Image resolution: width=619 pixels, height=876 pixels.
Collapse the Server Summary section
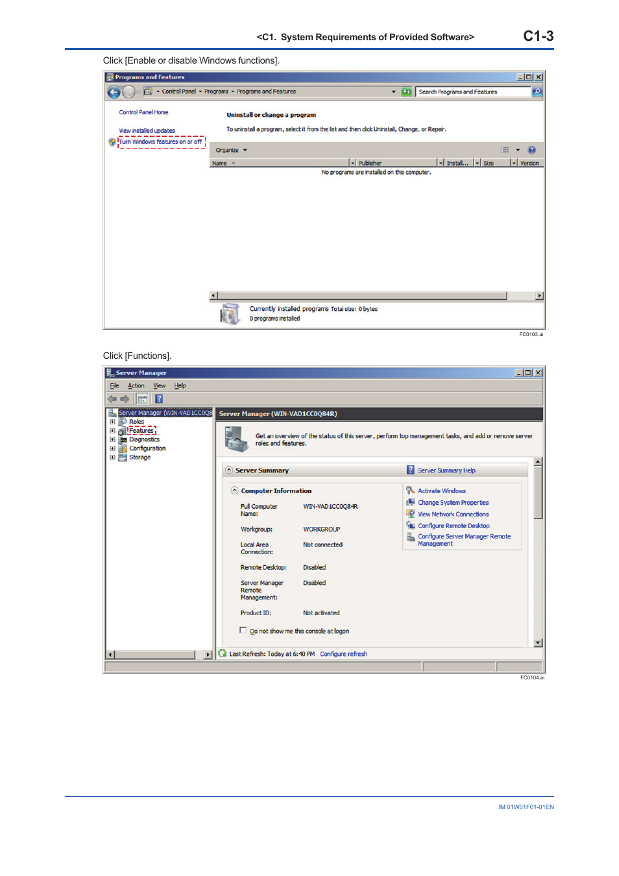[x=229, y=470]
